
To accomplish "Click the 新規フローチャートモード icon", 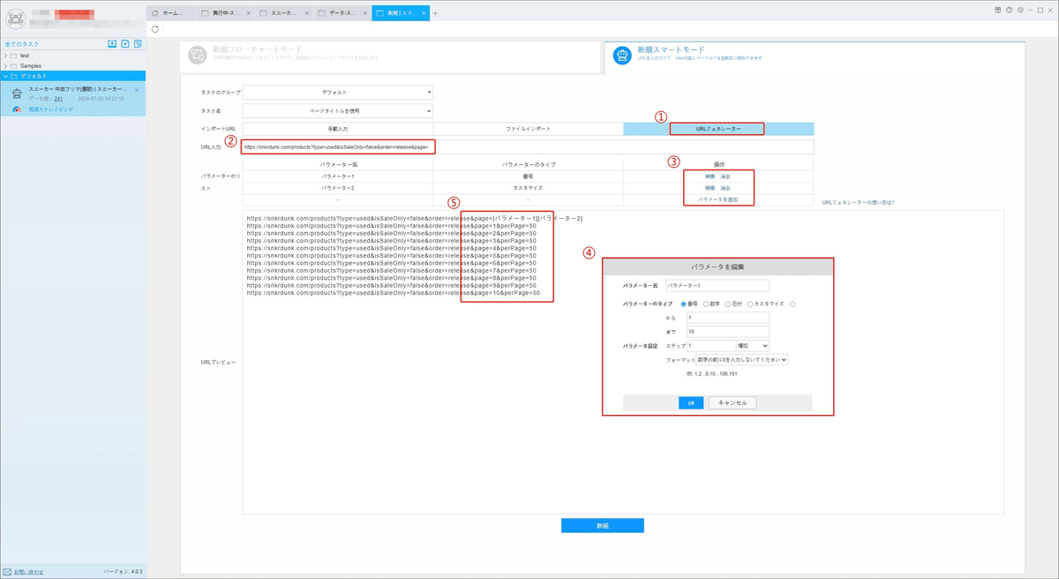I will tap(198, 56).
